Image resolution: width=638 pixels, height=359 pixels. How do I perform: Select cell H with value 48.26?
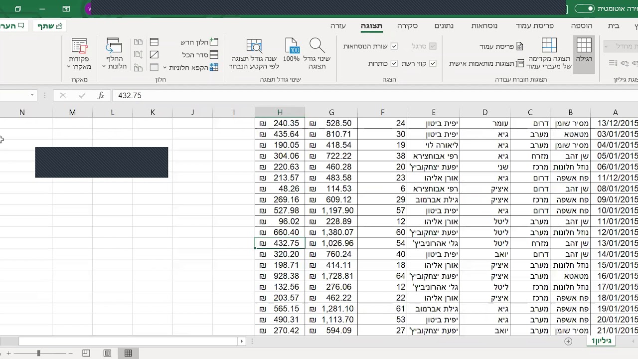coord(280,189)
